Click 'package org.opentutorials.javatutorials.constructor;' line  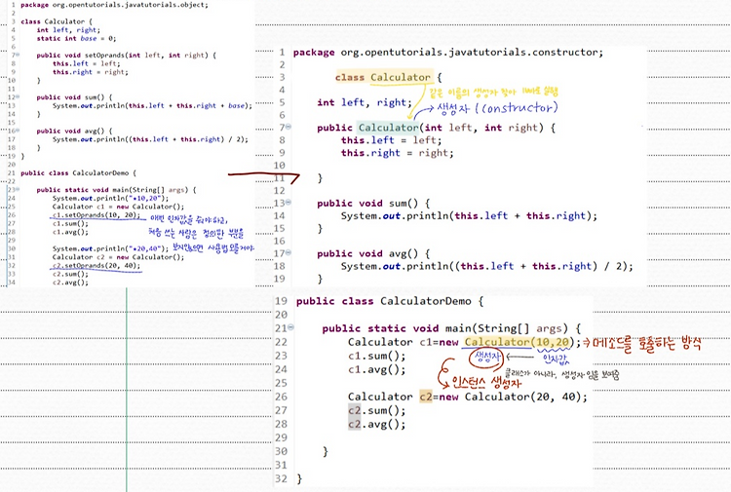pyautogui.click(x=448, y=53)
